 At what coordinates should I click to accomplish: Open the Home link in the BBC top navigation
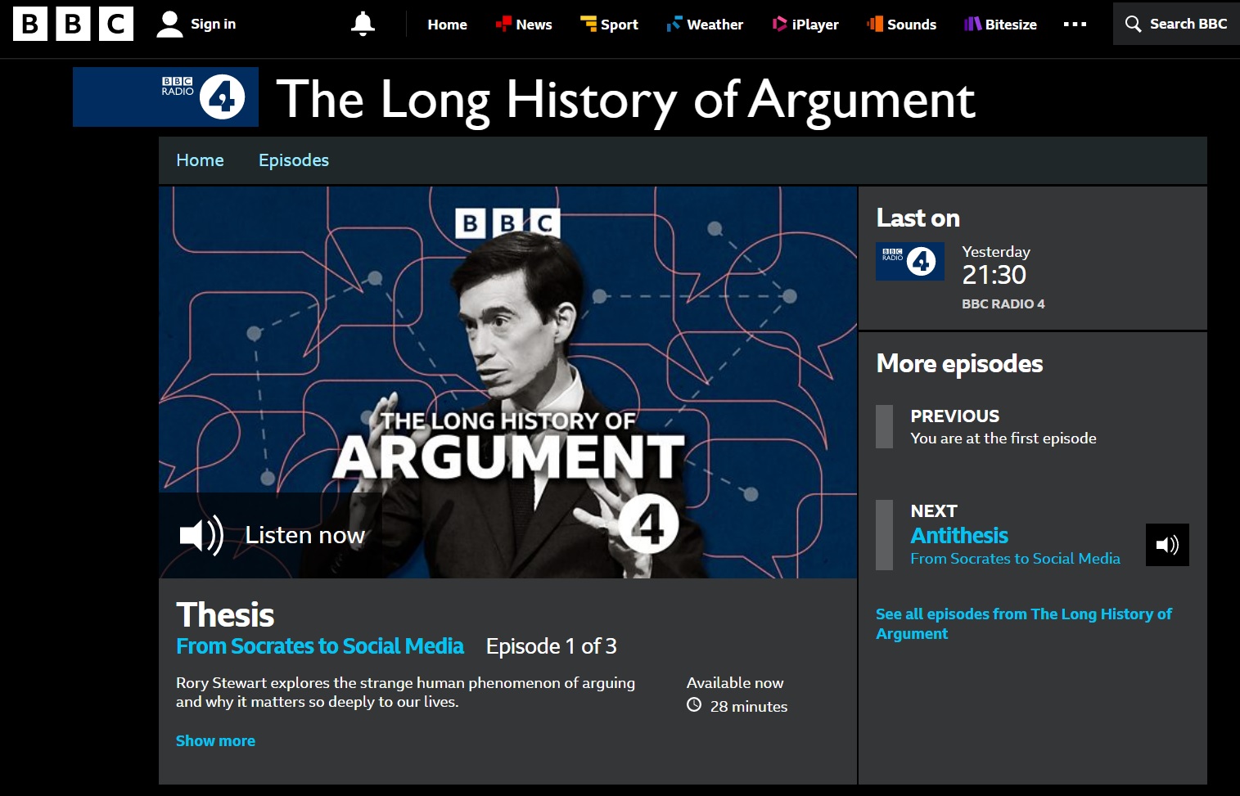447,25
